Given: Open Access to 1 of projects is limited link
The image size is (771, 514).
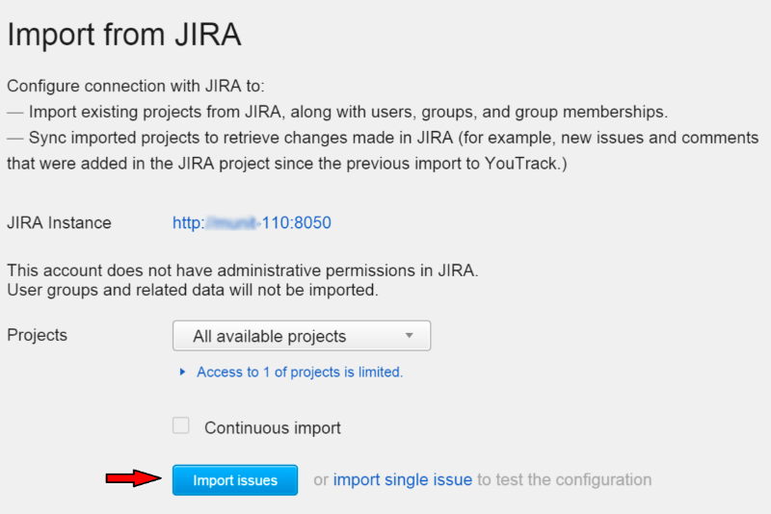Looking at the screenshot, I should tap(300, 372).
